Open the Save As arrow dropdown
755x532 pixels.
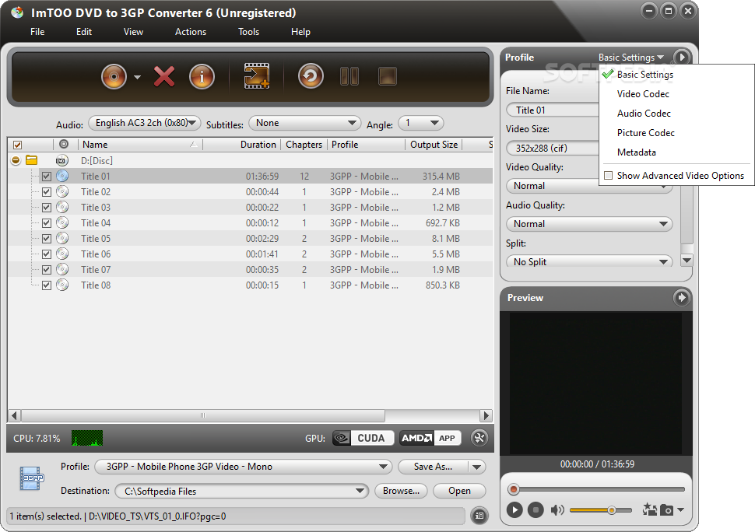pyautogui.click(x=476, y=467)
